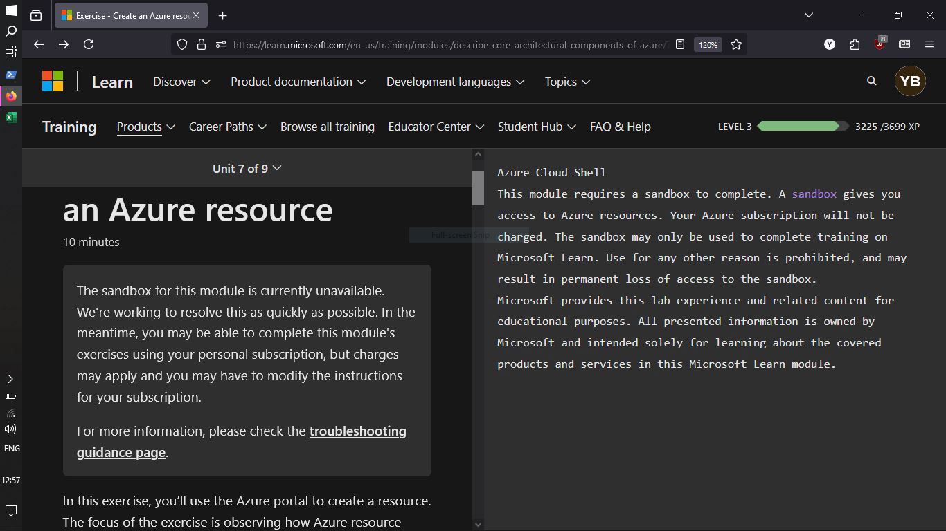The height and width of the screenshot is (531, 946).
Task: Expand the Topics menu
Action: click(567, 82)
